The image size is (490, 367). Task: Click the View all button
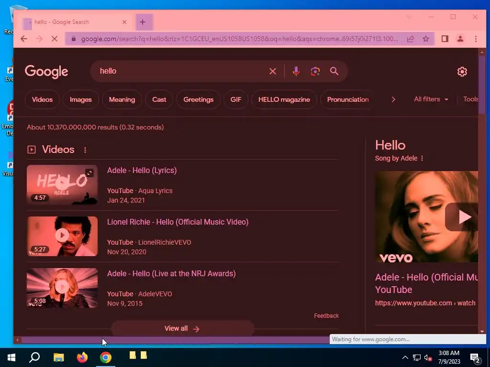pyautogui.click(x=182, y=328)
